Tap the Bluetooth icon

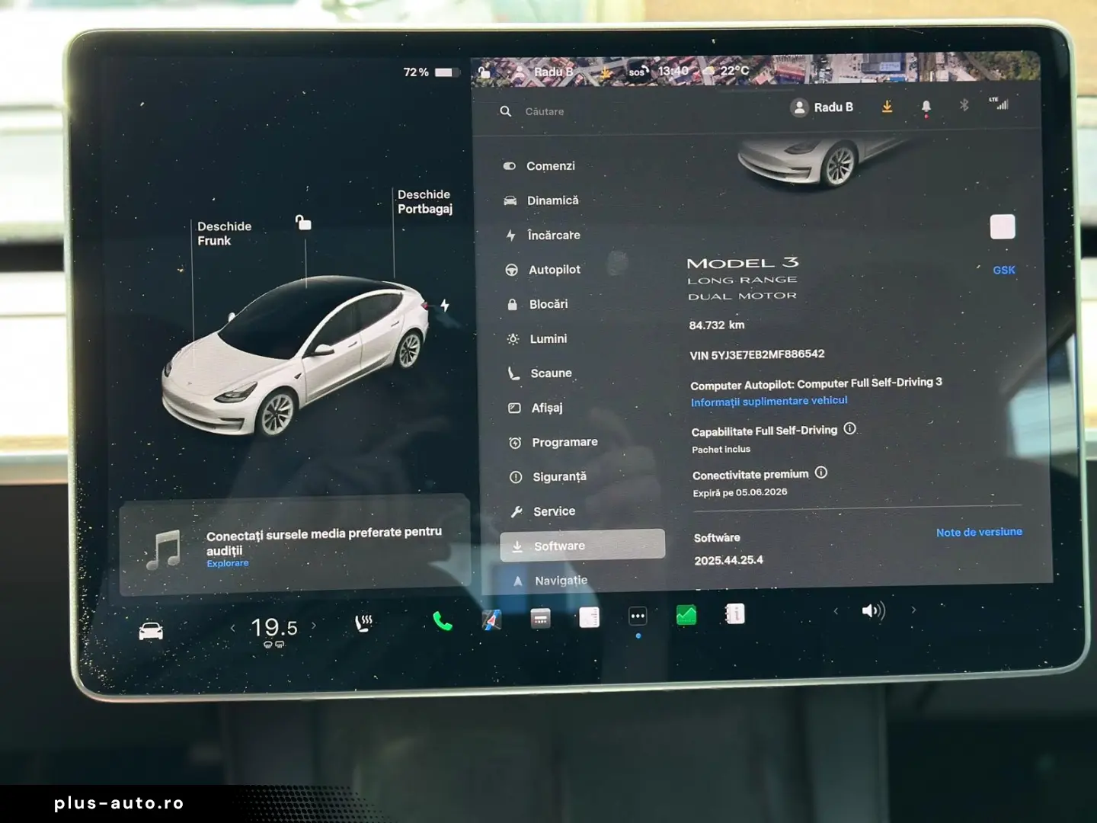pyautogui.click(x=964, y=105)
